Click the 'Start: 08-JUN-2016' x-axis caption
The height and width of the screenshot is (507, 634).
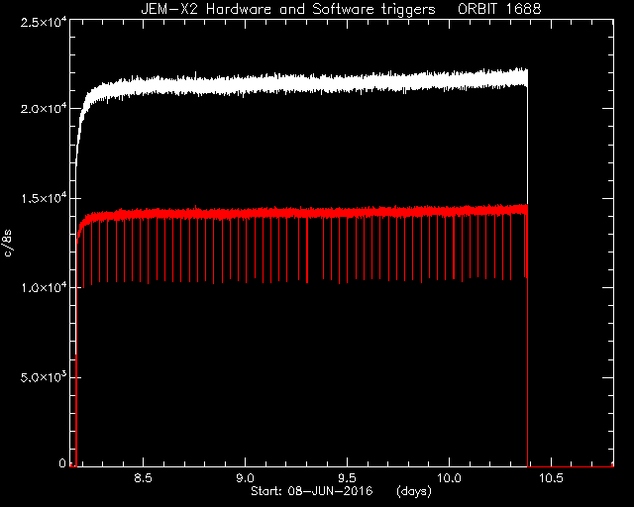311,491
